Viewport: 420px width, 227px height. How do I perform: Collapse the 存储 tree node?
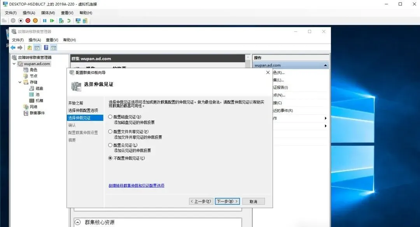(20, 82)
